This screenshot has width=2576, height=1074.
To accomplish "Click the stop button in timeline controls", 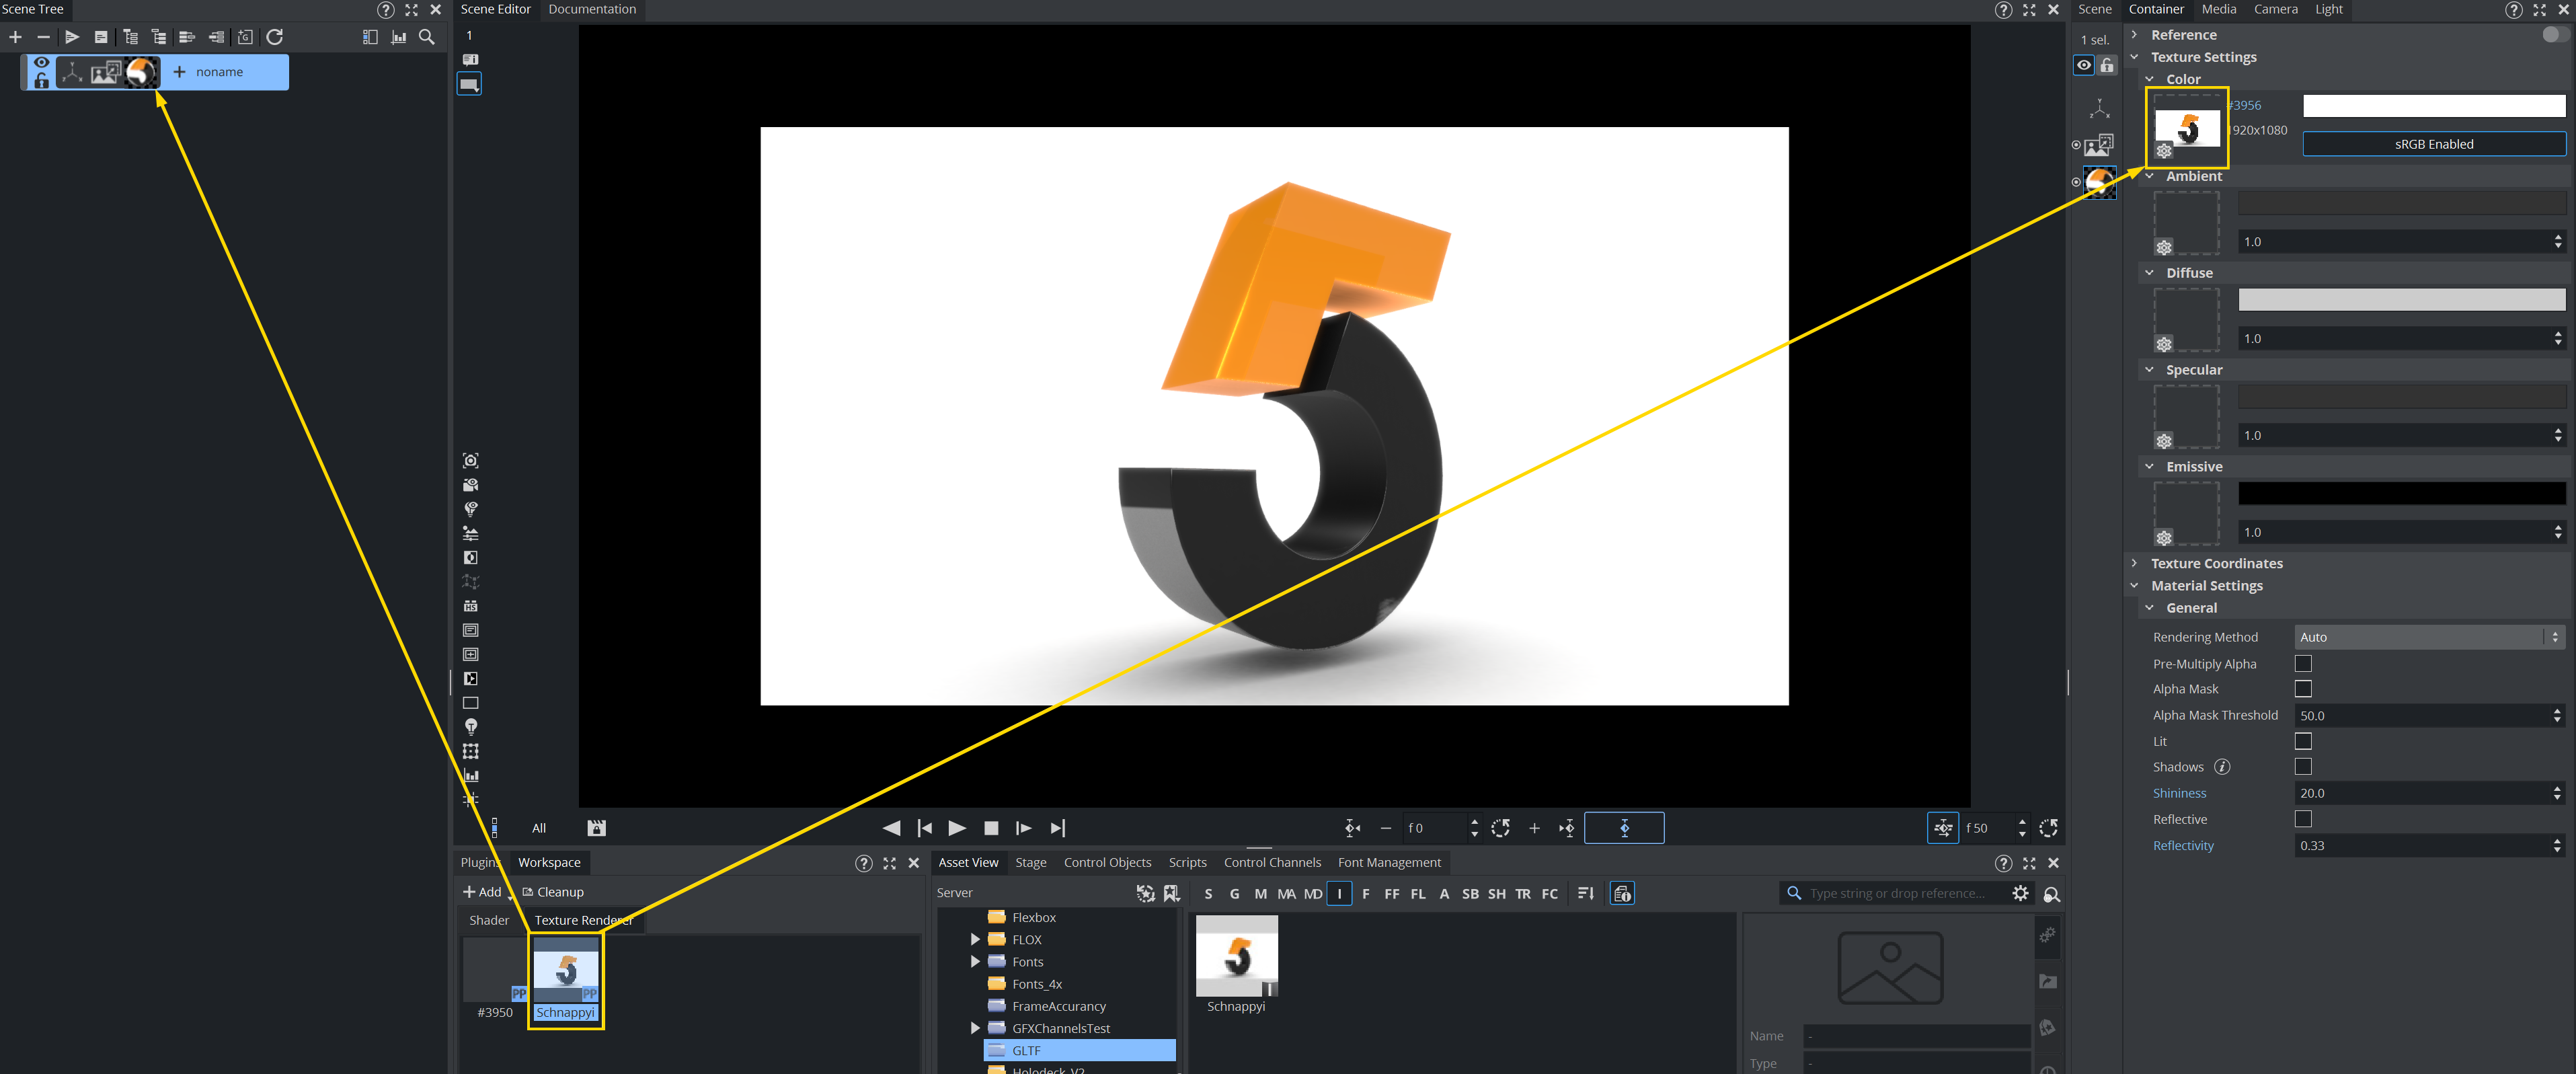I will click(991, 828).
